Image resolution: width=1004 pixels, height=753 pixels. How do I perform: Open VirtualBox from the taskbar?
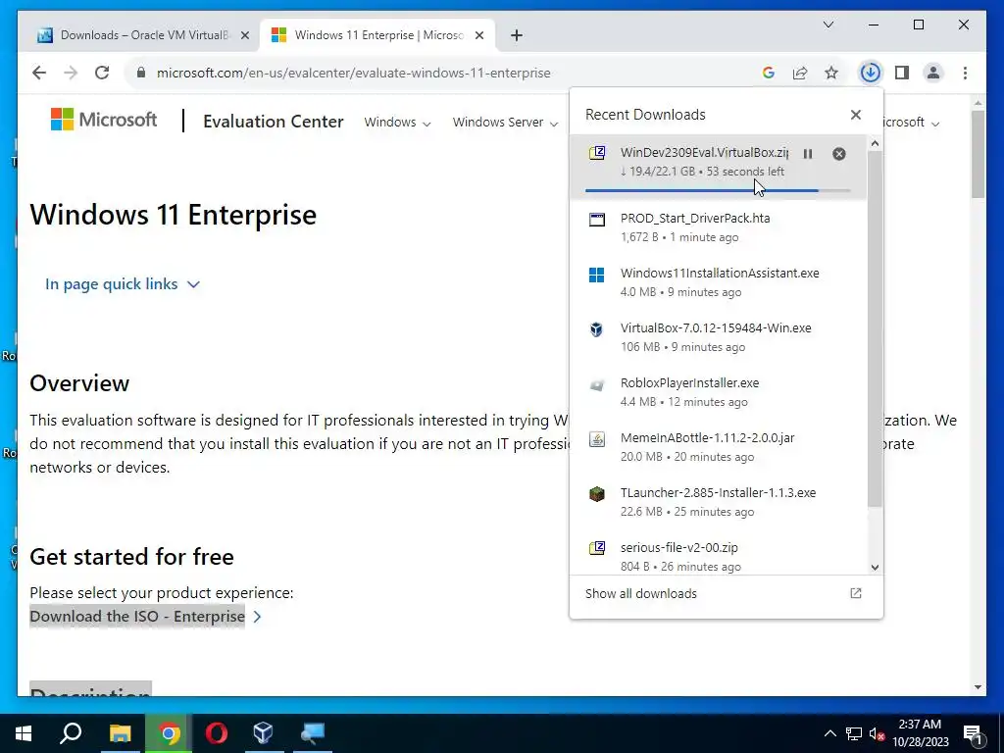263,733
